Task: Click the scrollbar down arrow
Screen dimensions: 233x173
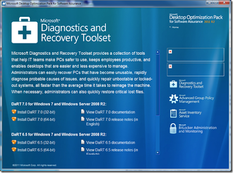Action: point(157,153)
